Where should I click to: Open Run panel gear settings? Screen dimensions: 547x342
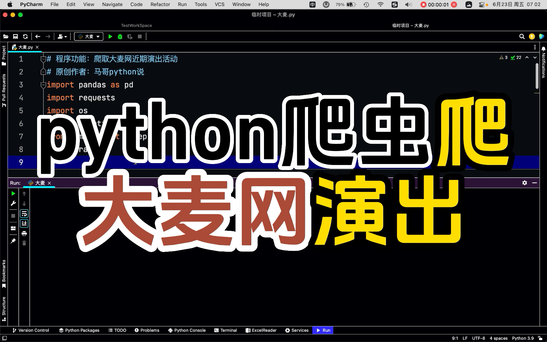point(524,183)
